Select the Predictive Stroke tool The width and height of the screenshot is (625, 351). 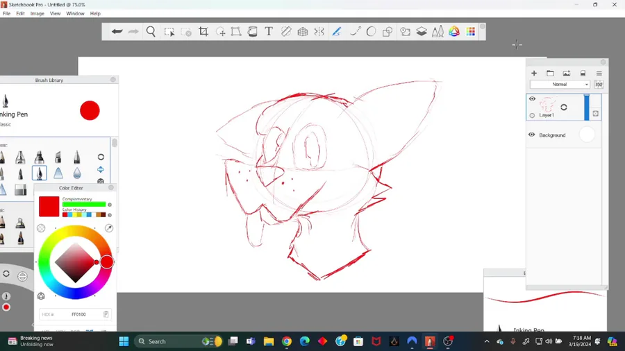pos(355,31)
